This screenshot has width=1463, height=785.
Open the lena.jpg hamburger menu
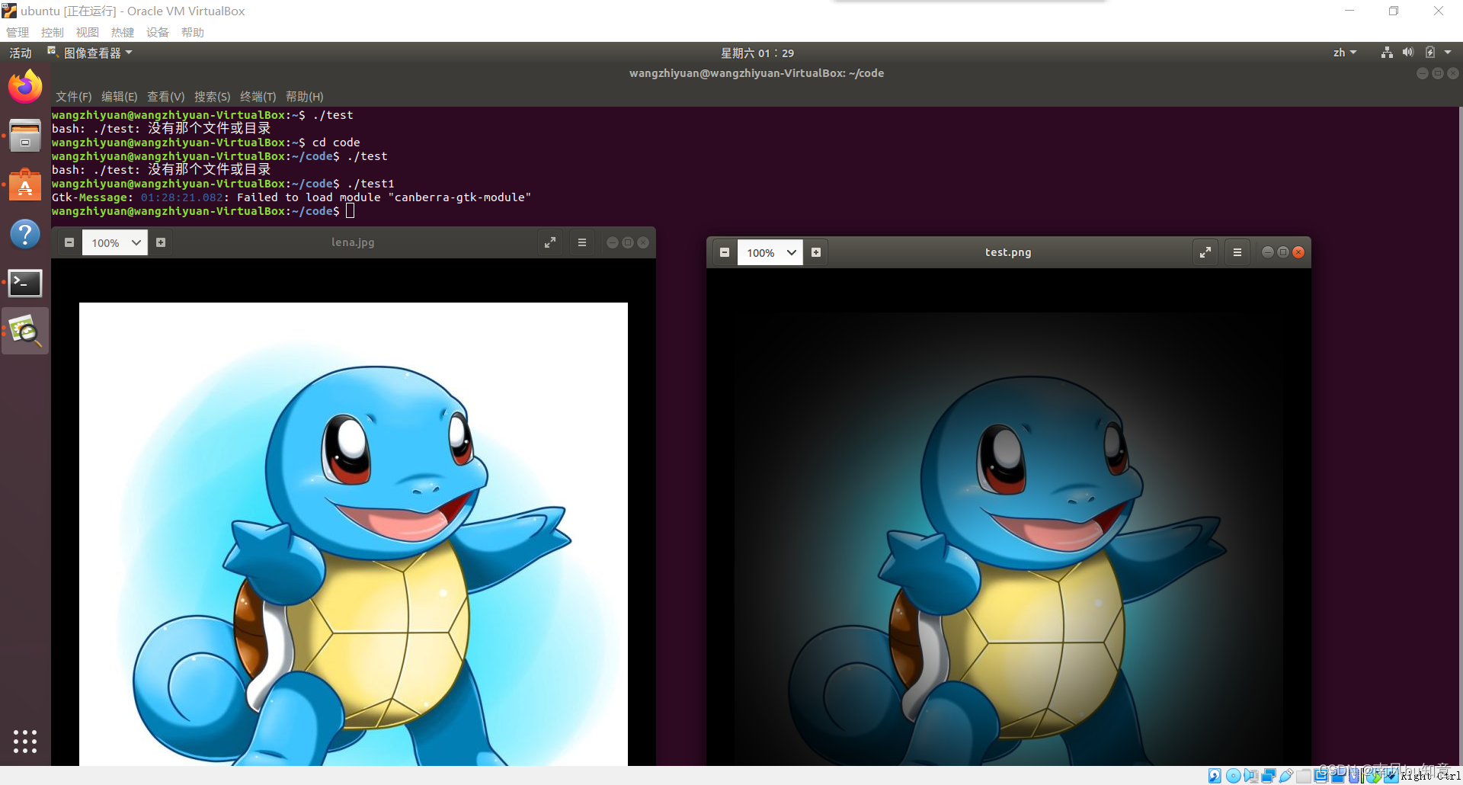point(582,242)
